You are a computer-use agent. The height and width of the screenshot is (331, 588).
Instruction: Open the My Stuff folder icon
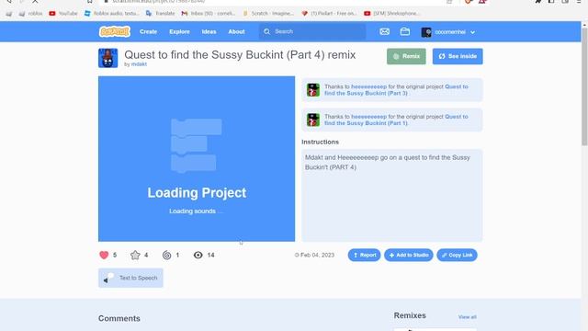point(404,31)
